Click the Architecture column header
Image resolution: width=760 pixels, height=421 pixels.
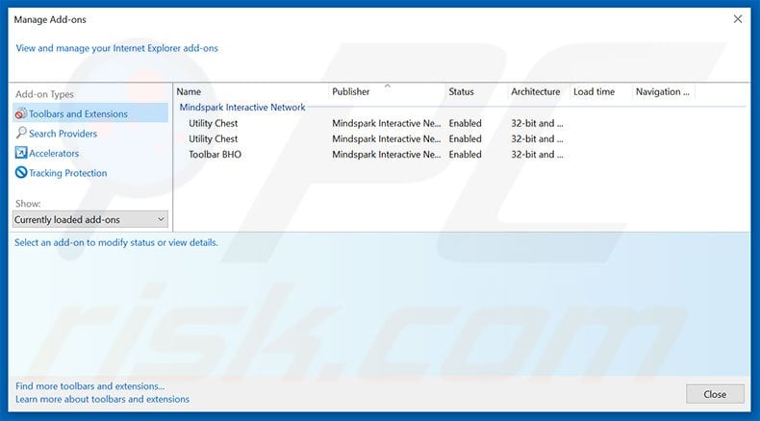tap(535, 92)
